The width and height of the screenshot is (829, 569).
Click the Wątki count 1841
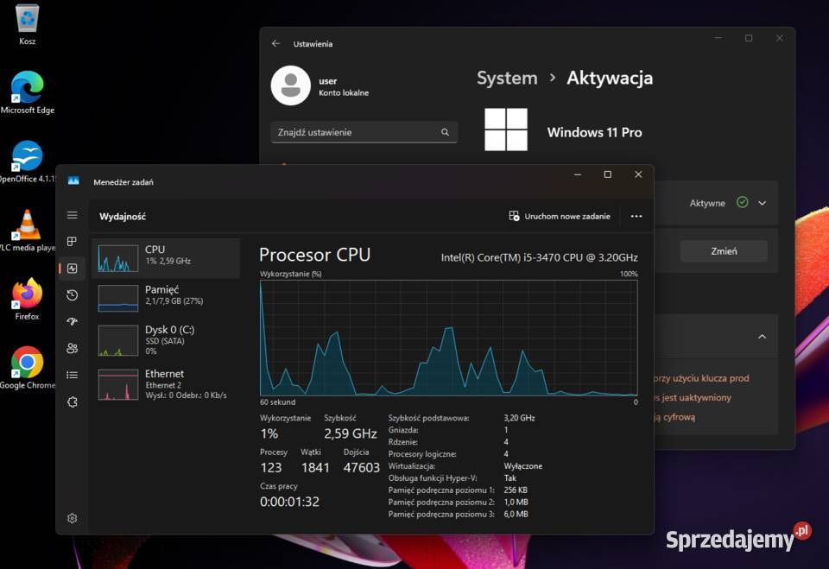tap(315, 467)
